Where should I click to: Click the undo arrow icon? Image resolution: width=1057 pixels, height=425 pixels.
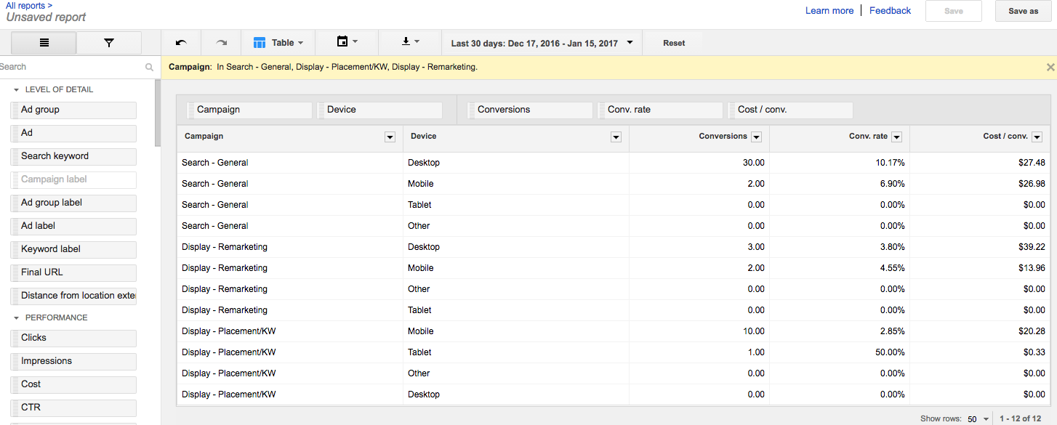pyautogui.click(x=181, y=43)
